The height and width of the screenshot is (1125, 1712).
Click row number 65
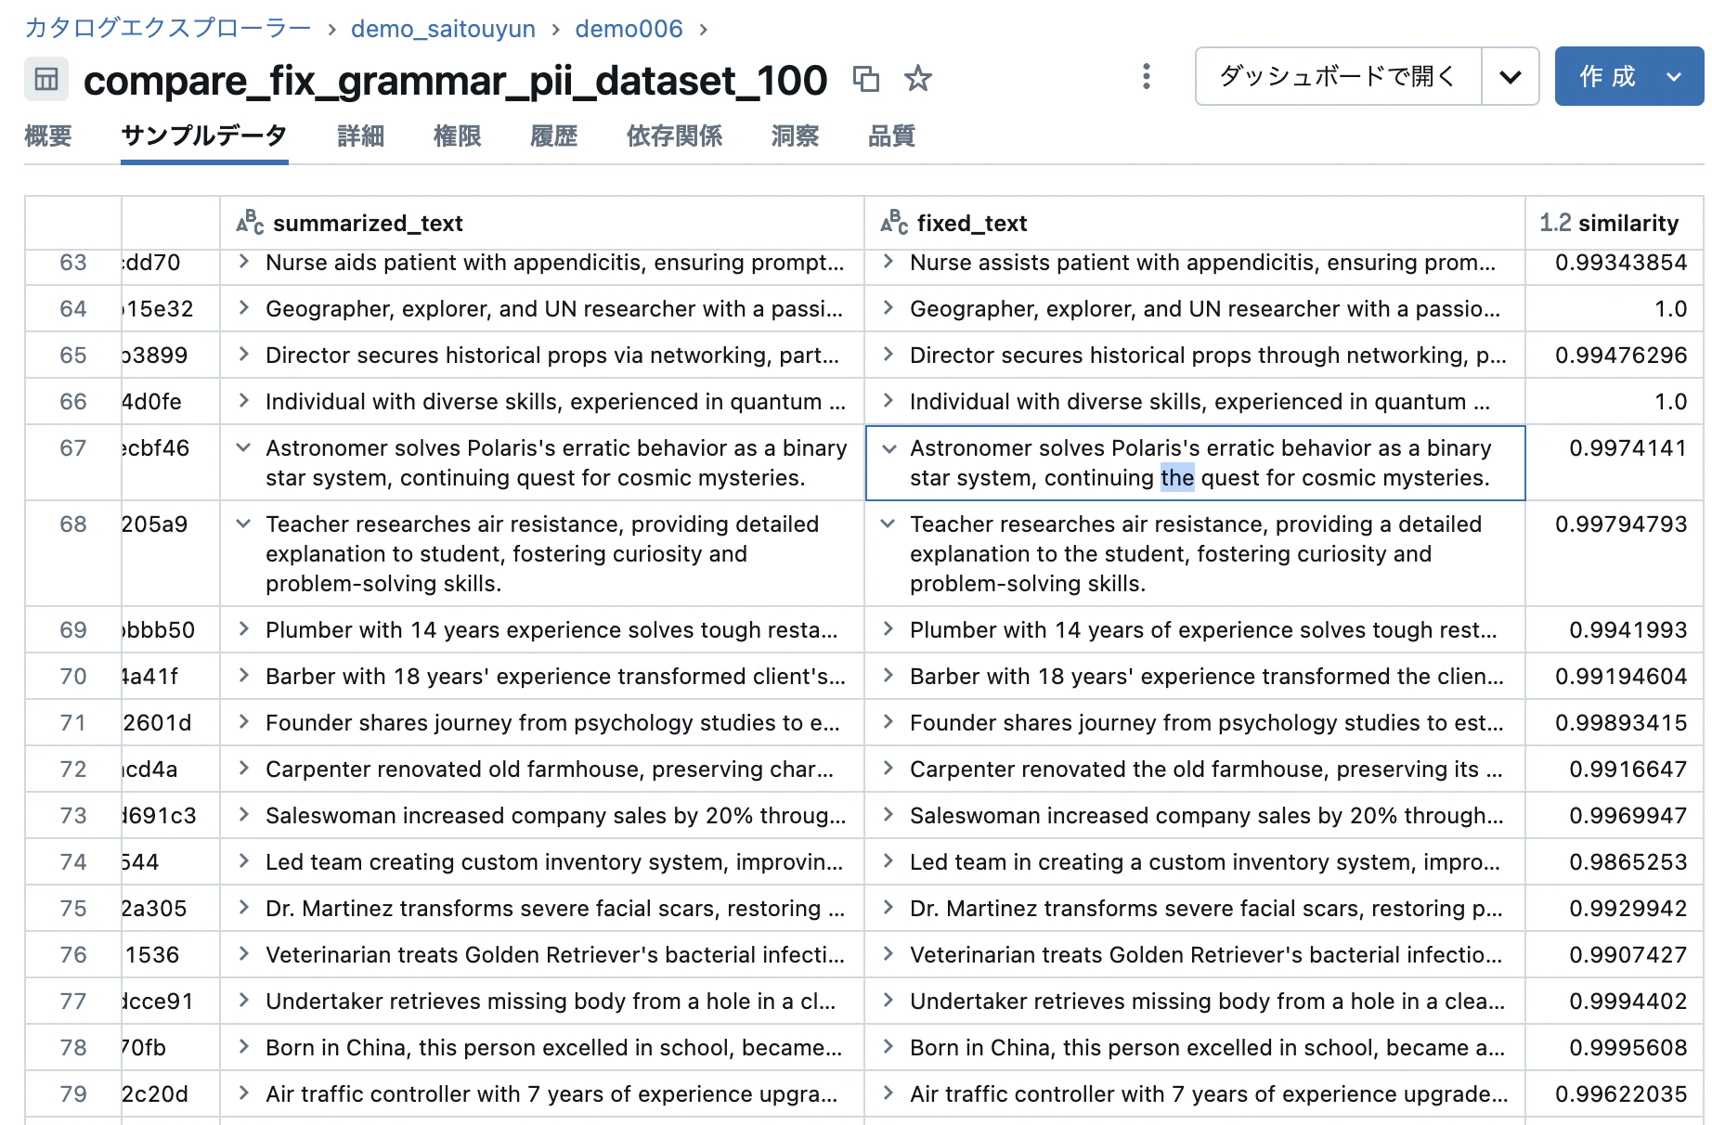[x=73, y=356]
